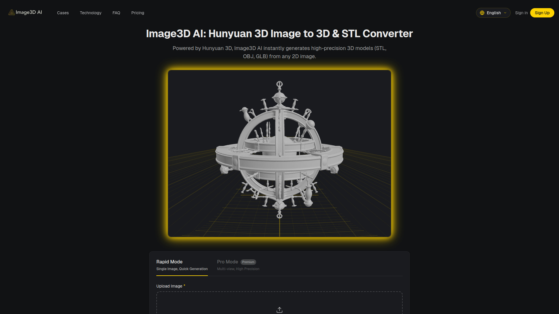Click the Upload Image drop area

click(x=279, y=304)
